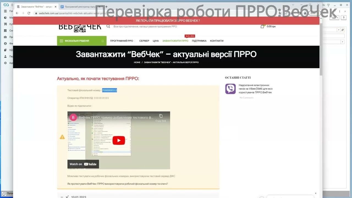Open person section in background app sidebar
Image resolution: width=352 pixels, height=198 pixels.
pos(8,56)
